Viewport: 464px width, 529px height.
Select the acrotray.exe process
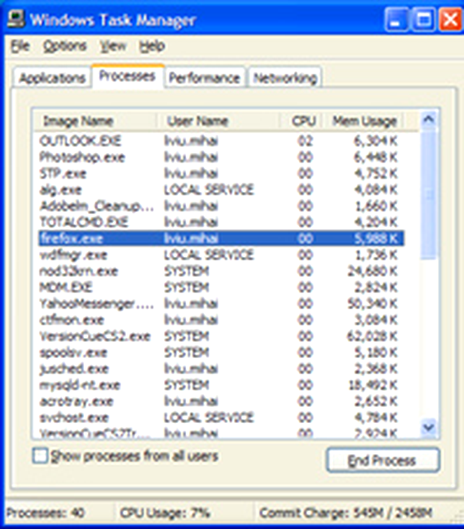[221, 401]
